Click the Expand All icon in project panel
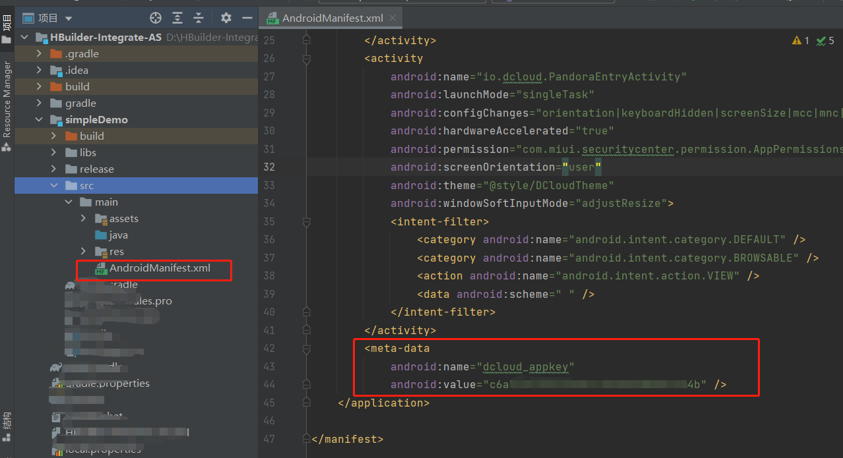Image resolution: width=843 pixels, height=458 pixels. click(x=177, y=18)
